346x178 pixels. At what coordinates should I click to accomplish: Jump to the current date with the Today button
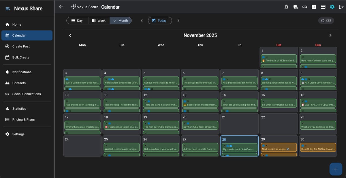160,20
